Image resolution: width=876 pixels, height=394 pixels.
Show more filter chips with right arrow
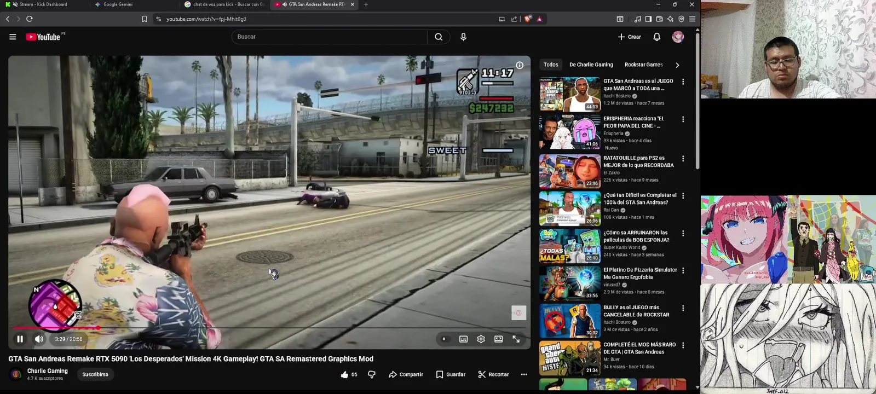677,65
